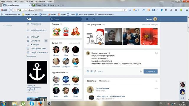
Task: Open Skype from the taskbar
Action: (32, 103)
